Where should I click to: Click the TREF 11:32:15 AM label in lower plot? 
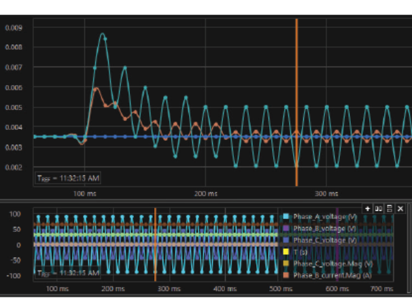click(68, 273)
